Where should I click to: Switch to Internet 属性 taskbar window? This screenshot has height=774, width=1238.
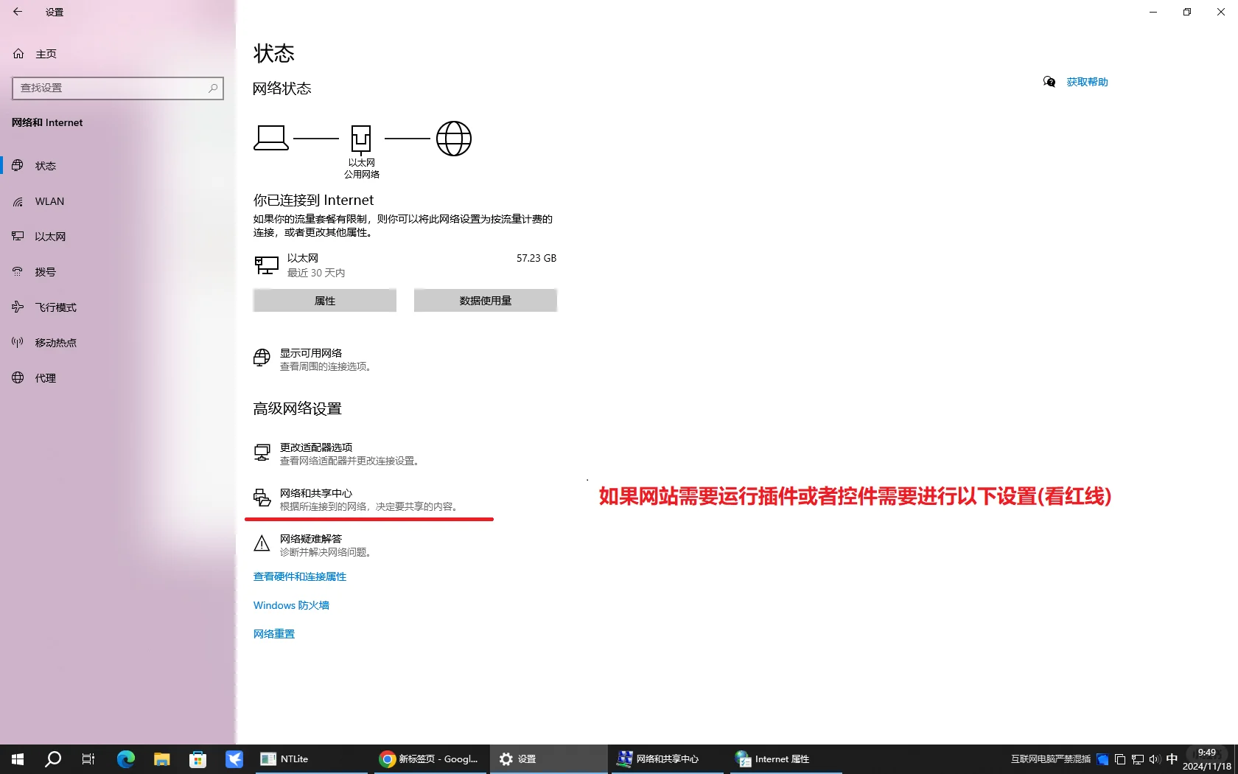786,759
